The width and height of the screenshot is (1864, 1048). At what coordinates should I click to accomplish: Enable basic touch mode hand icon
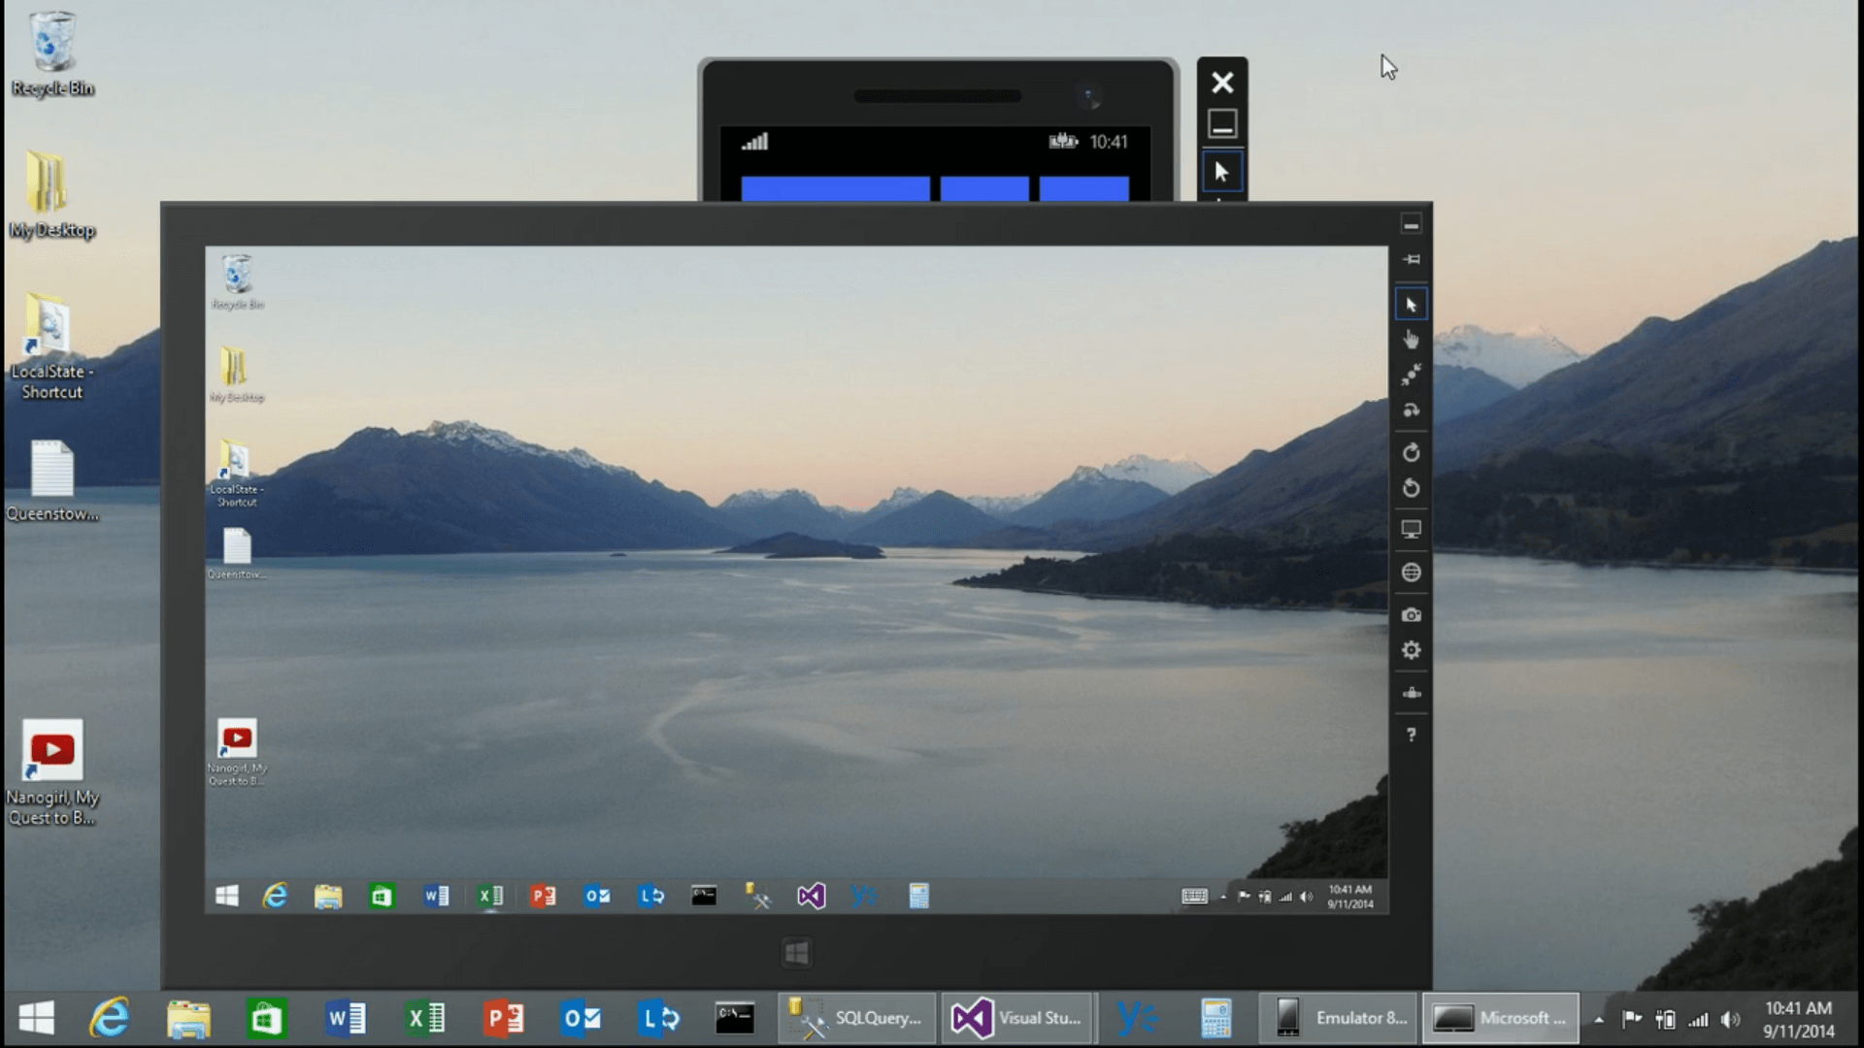1411,340
